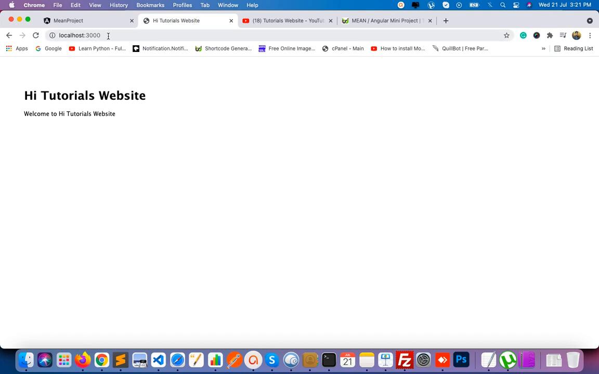
Task: Open Apps shortcut in bookmarks bar
Action: point(17,48)
